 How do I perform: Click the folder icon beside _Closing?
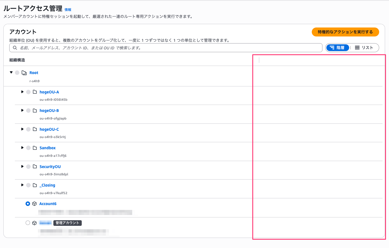click(35, 185)
